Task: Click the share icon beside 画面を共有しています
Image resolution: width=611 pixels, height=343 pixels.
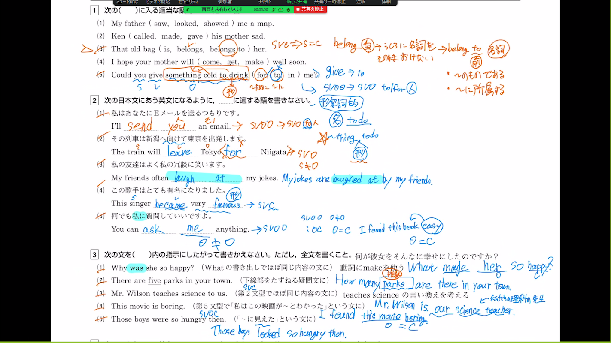Action: (188, 9)
